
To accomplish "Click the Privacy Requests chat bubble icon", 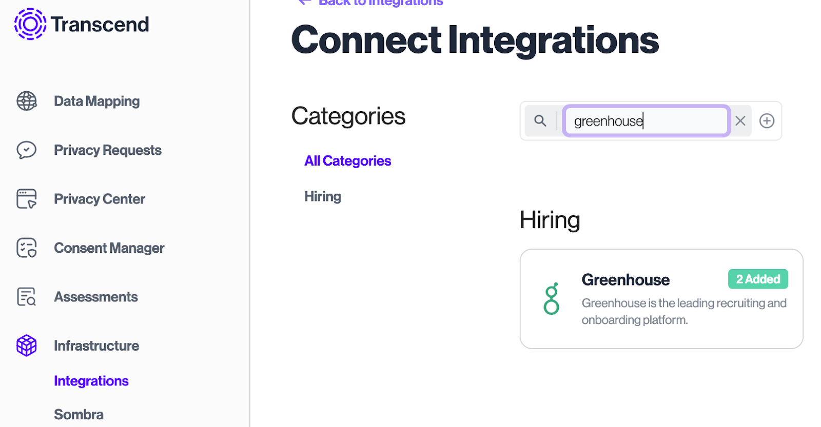I will [x=27, y=150].
